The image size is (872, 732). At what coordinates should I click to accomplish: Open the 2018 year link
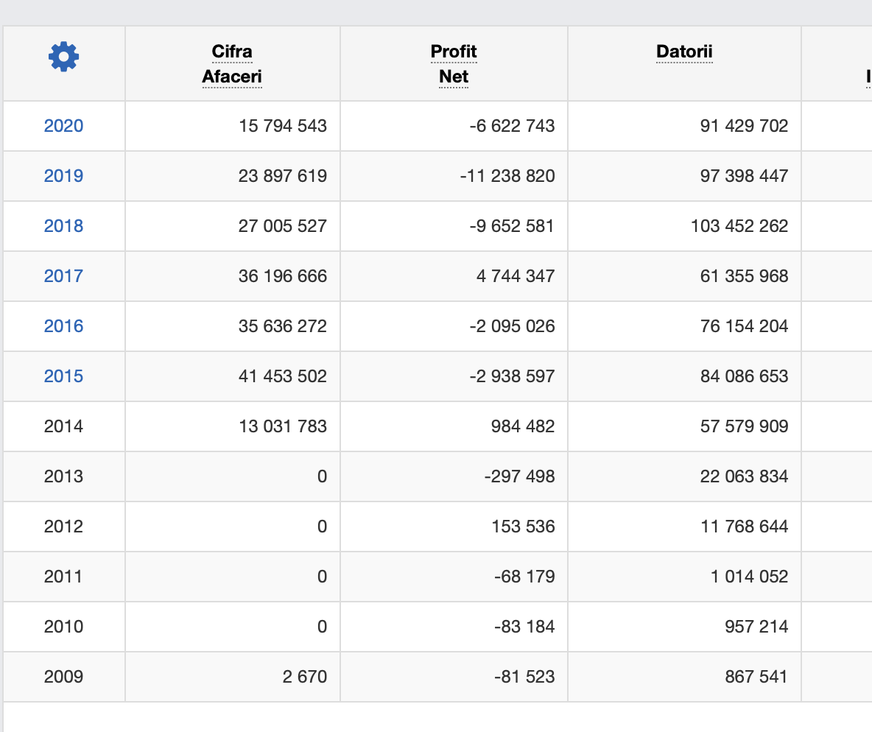[x=63, y=226]
